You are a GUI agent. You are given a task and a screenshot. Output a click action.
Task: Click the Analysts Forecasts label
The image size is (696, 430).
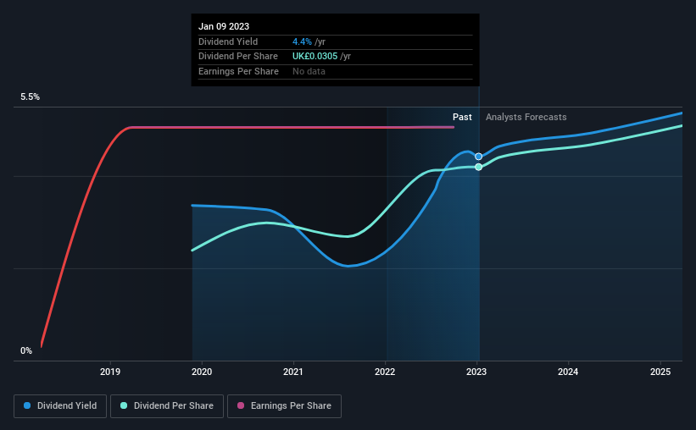pyautogui.click(x=526, y=117)
